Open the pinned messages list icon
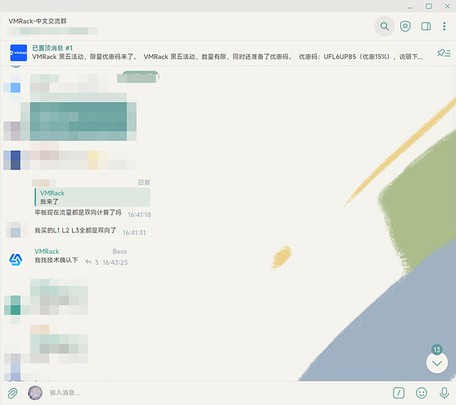This screenshot has width=456, height=405. tap(444, 53)
